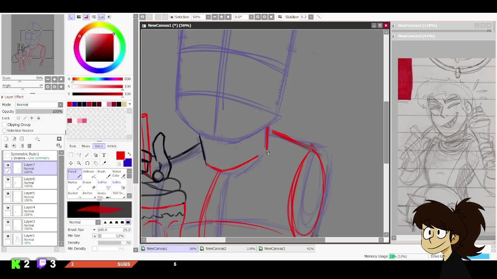This screenshot has width=497, height=279.
Task: Open the layer Mode dropdown
Action: [x=39, y=105]
